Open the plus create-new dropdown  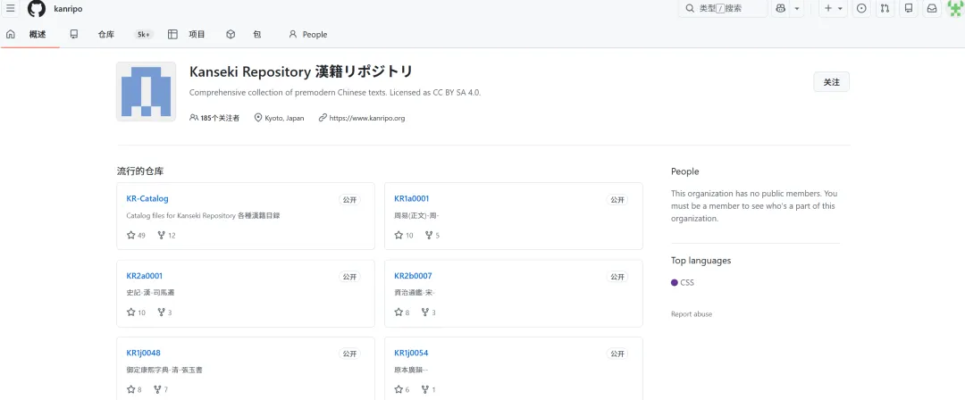[835, 9]
